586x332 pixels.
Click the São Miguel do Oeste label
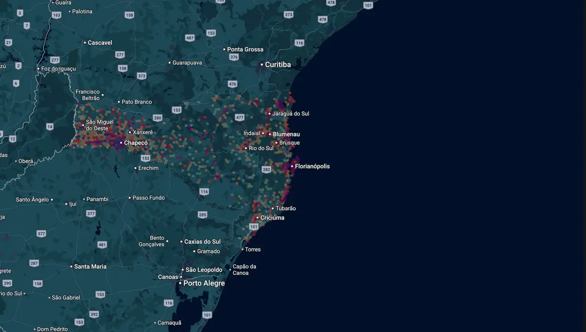(x=100, y=125)
